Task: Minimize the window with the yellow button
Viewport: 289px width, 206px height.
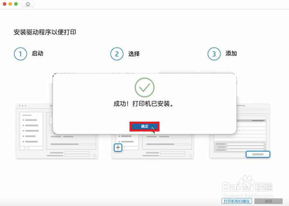Action: pos(10,4)
